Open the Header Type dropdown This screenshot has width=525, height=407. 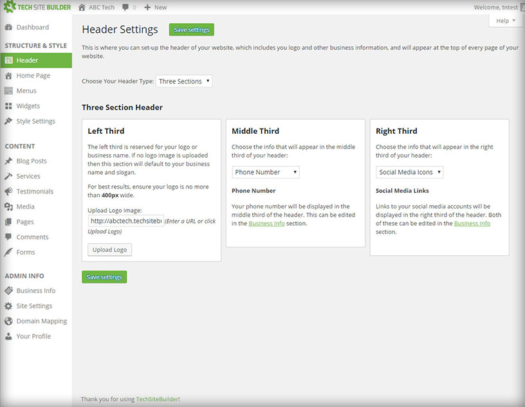pyautogui.click(x=184, y=81)
